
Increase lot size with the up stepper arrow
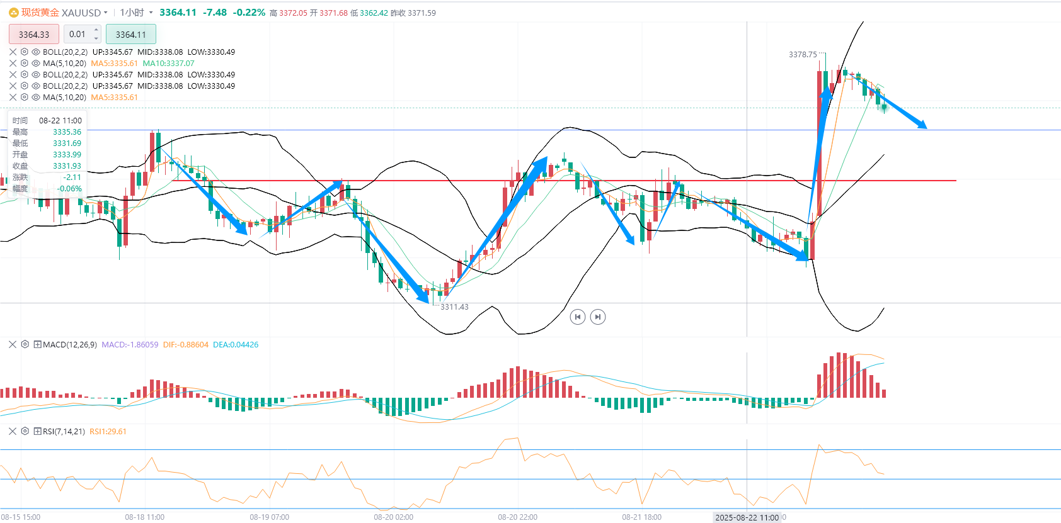pyautogui.click(x=96, y=30)
